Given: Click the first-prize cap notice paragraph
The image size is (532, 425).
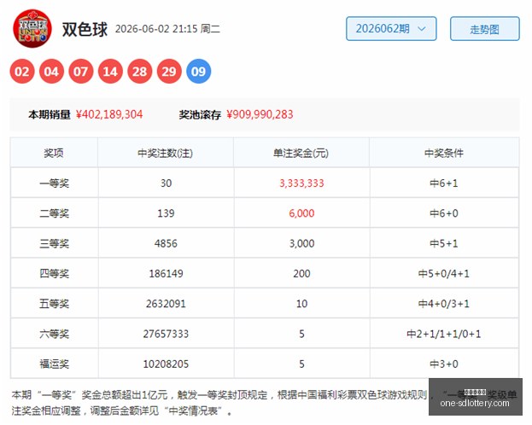Looking at the screenshot, I should click(x=265, y=403).
